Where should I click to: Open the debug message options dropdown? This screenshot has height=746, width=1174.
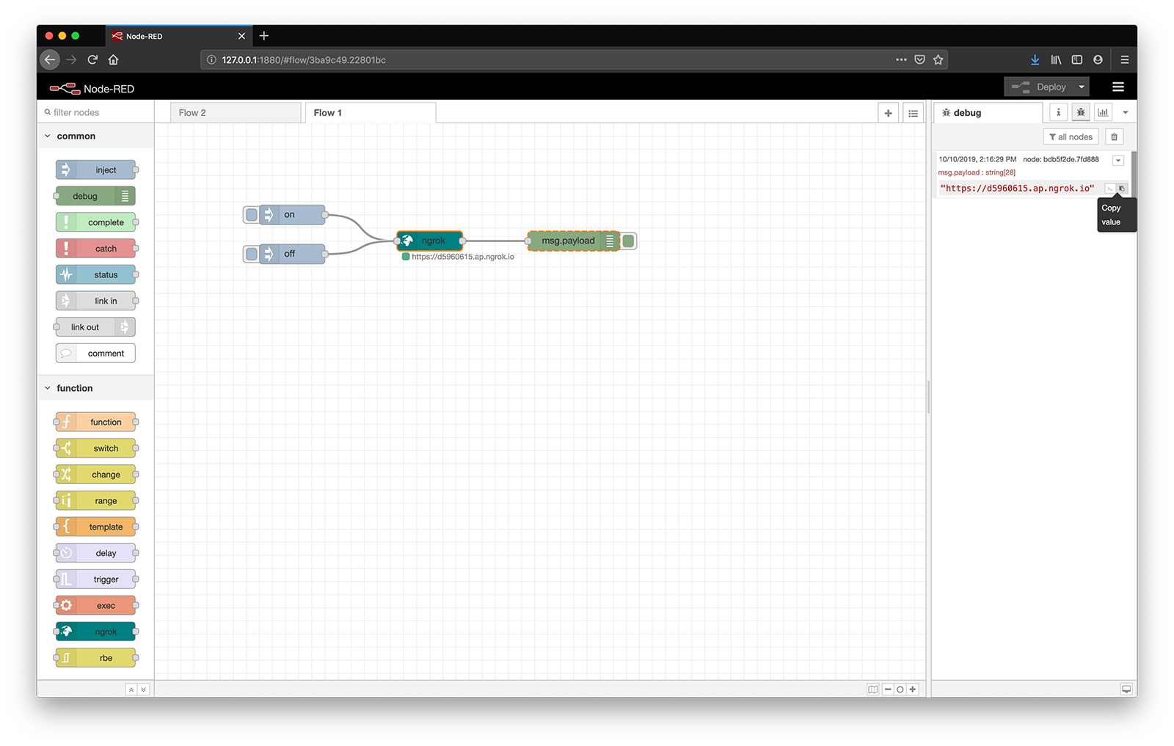pos(1118,161)
